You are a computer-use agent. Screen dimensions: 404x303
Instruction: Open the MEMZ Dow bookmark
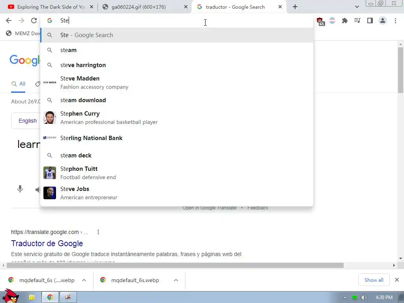[23, 34]
